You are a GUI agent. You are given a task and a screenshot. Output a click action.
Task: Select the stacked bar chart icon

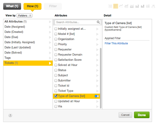tap(142, 6)
